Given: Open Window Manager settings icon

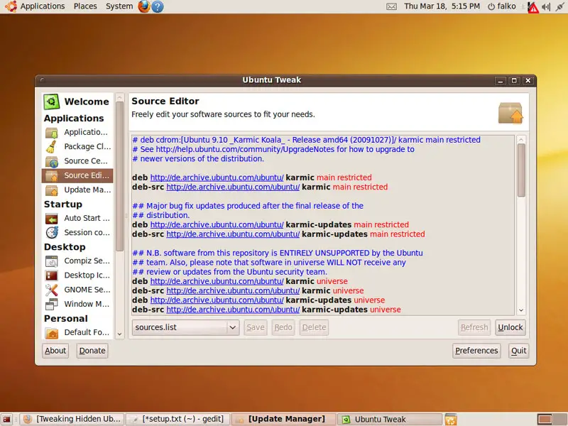Looking at the screenshot, I should tap(52, 305).
